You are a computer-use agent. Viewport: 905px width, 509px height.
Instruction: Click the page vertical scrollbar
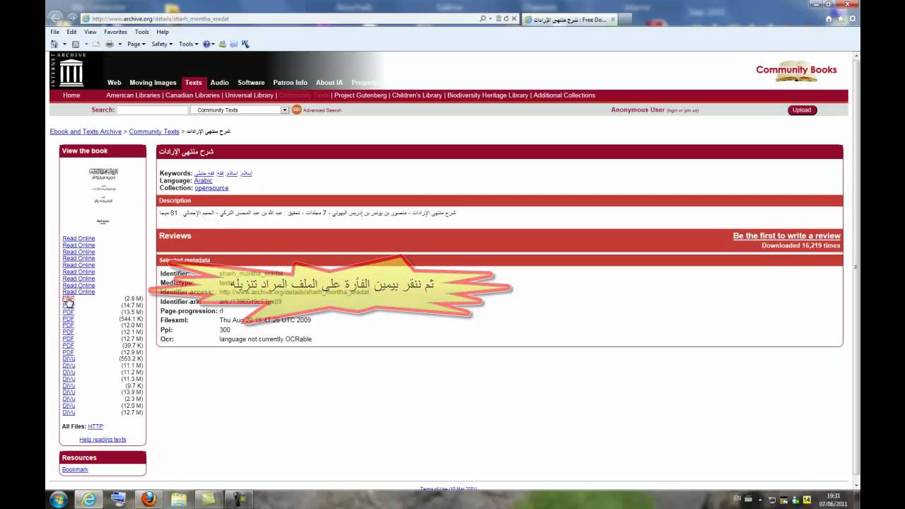(857, 267)
